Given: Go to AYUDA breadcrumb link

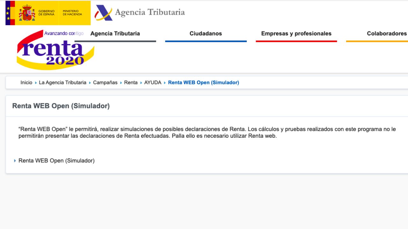Looking at the screenshot, I should click(x=153, y=83).
